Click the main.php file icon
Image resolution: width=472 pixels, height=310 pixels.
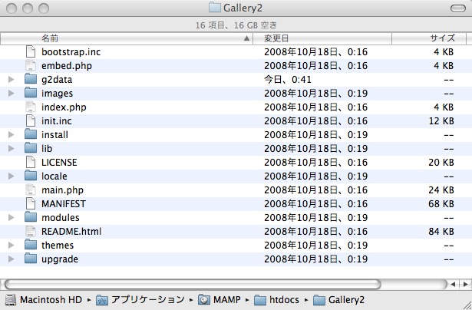[x=31, y=190]
